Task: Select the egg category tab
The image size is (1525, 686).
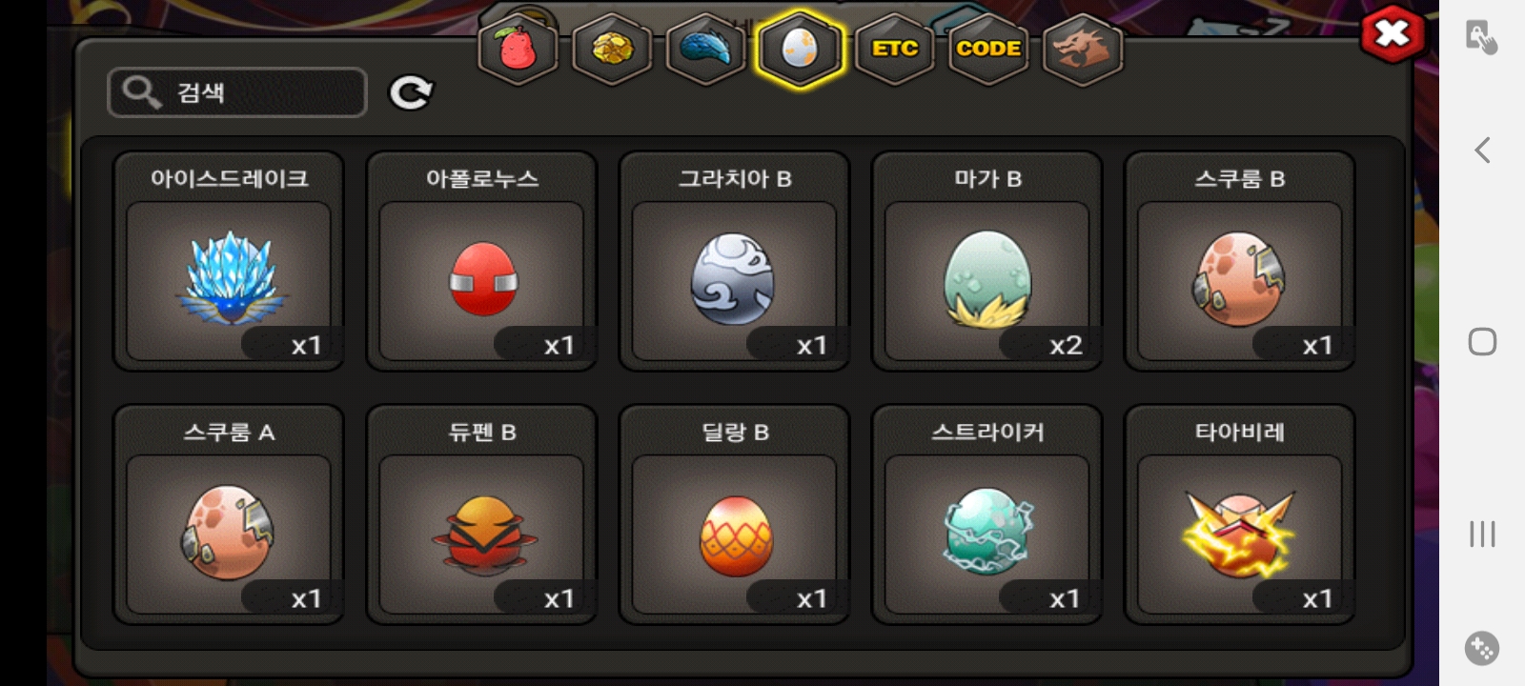Action: [799, 49]
